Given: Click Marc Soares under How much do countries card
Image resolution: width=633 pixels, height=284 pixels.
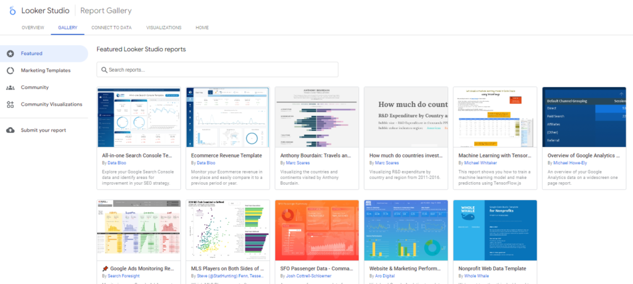Looking at the screenshot, I should click(387, 163).
